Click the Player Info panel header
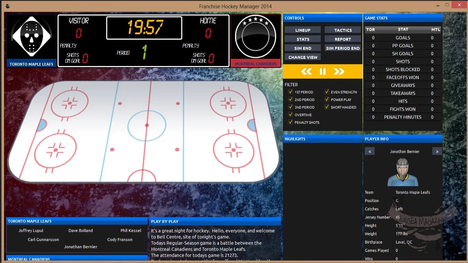The height and width of the screenshot is (263, 468). tap(403, 139)
